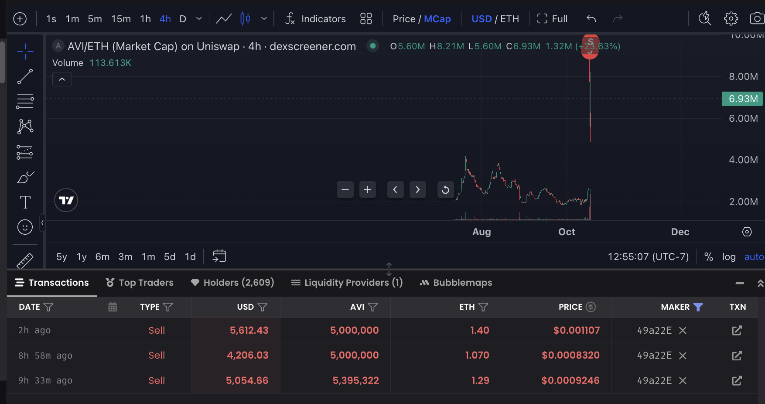Select the Text annotation tool
This screenshot has width=765, height=404.
tap(25, 202)
